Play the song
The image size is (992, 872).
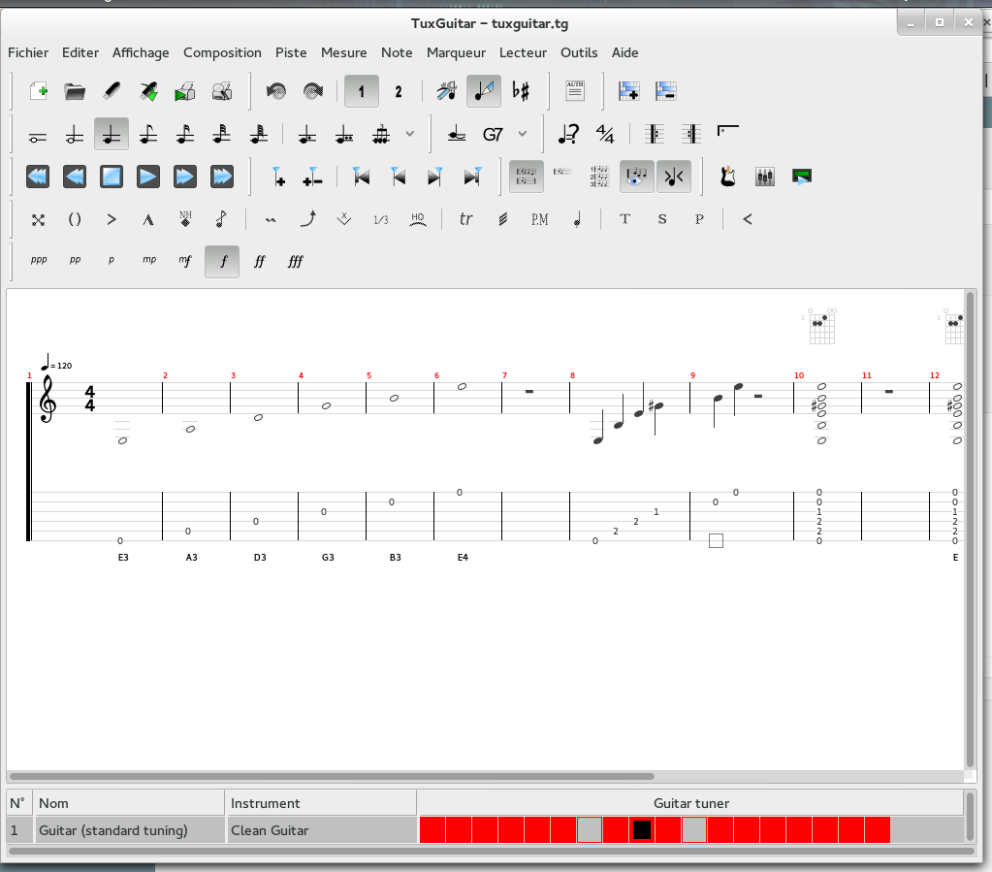pos(148,177)
